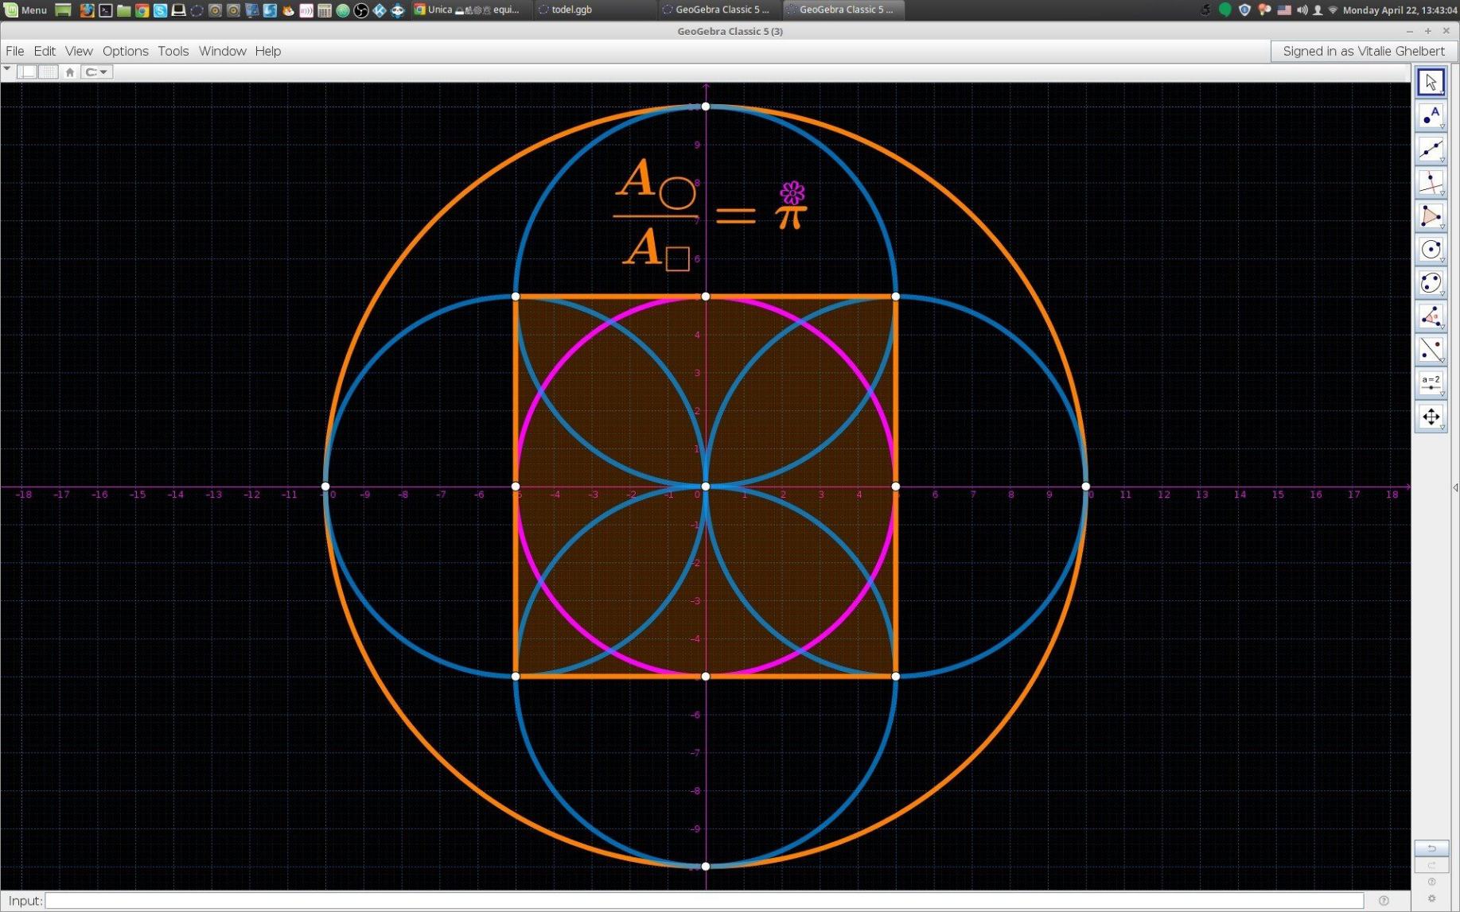Open US keyboard layout flag indicator
This screenshot has height=912, width=1460.
coord(1284,10)
